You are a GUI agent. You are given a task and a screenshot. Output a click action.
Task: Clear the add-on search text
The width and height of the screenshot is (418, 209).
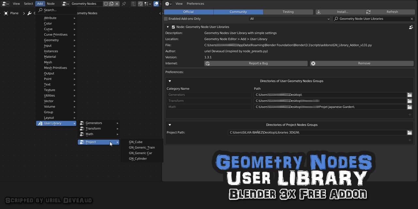412,19
